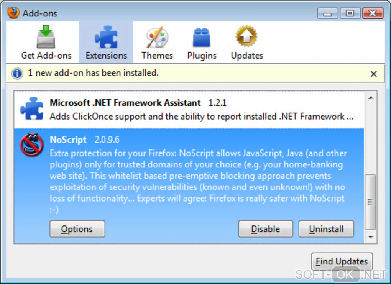This screenshot has width=391, height=284.
Task: Dismiss the new add-on installed notification
Action: pyautogui.click(x=373, y=74)
